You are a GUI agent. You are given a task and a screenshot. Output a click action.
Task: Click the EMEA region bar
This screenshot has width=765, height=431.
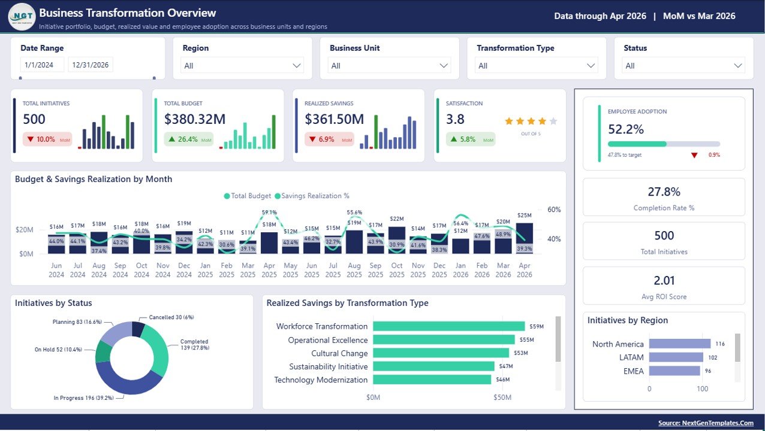point(675,371)
